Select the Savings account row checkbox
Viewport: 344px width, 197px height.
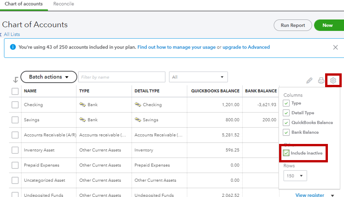point(15,120)
